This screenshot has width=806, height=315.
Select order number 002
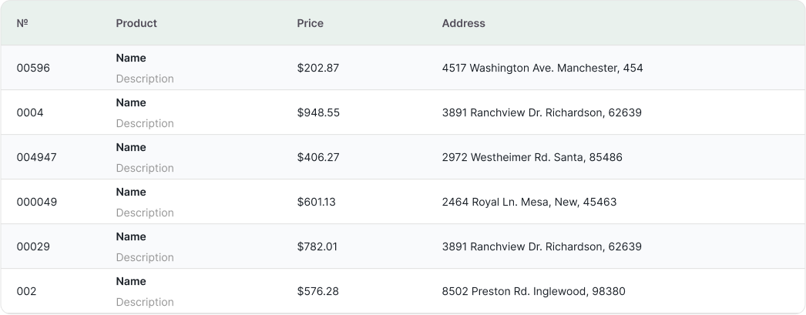click(26, 291)
